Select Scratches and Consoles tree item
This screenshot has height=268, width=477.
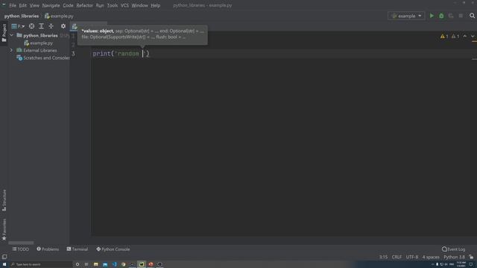point(43,58)
